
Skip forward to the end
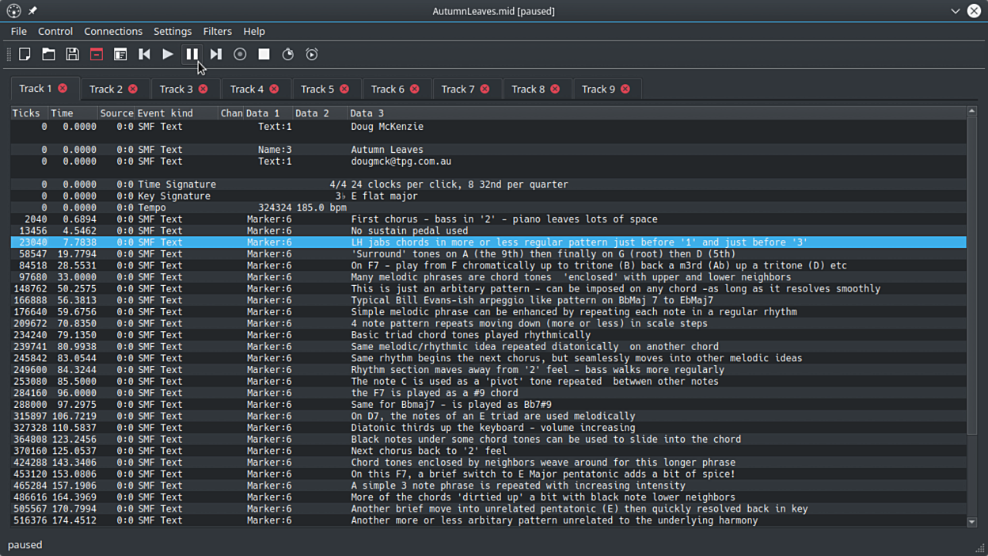tap(216, 55)
